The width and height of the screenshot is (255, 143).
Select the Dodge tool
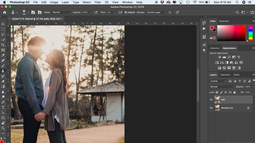(x=3, y=97)
